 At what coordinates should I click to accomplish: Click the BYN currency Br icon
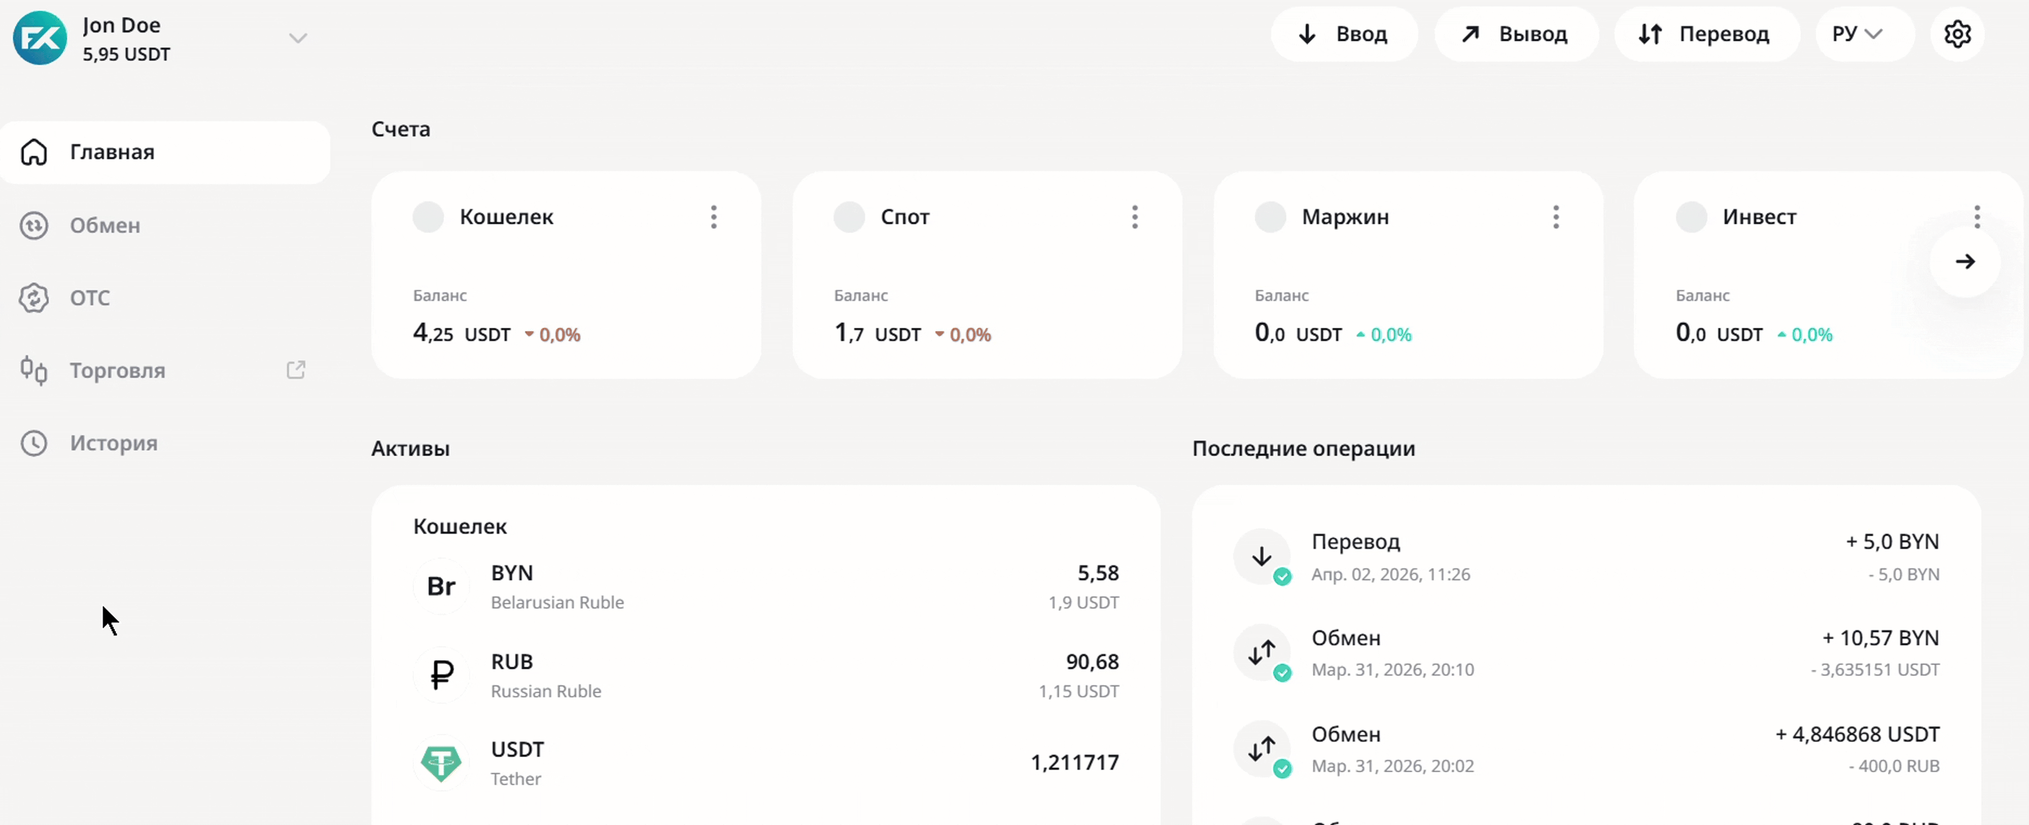point(441,586)
